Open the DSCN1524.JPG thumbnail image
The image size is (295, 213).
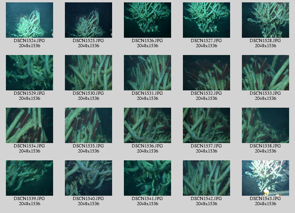pyautogui.click(x=29, y=20)
